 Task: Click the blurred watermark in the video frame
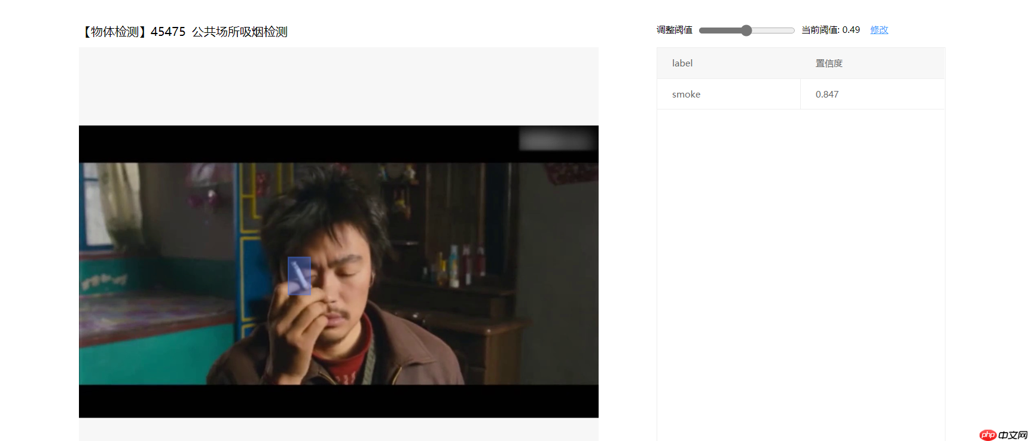[x=556, y=139]
